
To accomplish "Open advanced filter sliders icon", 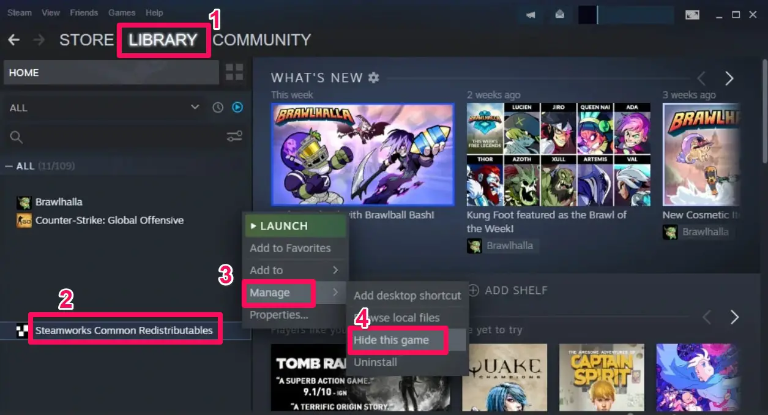I will click(234, 136).
